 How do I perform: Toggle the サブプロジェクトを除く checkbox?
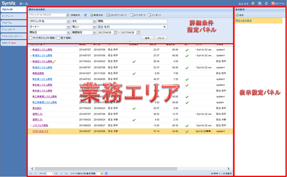pos(31,38)
